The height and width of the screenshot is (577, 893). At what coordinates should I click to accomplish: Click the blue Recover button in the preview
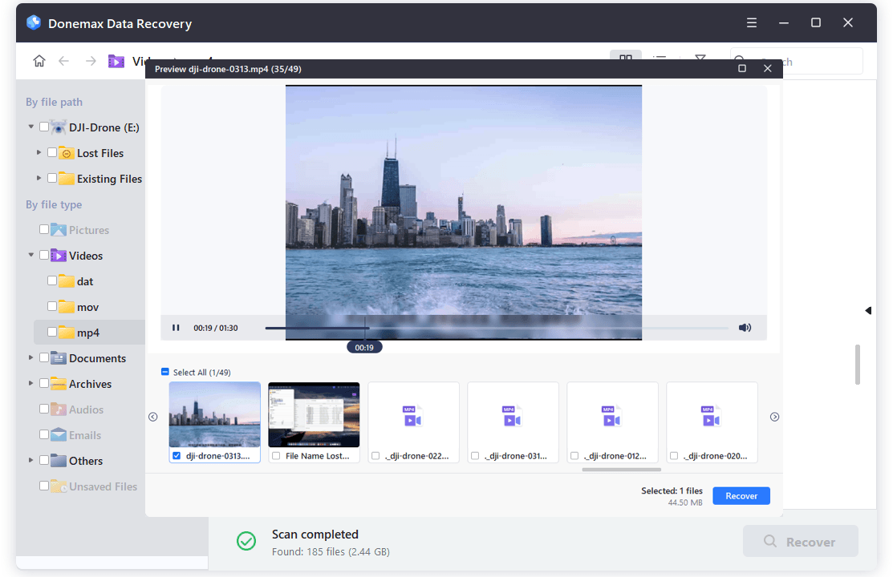pos(741,495)
